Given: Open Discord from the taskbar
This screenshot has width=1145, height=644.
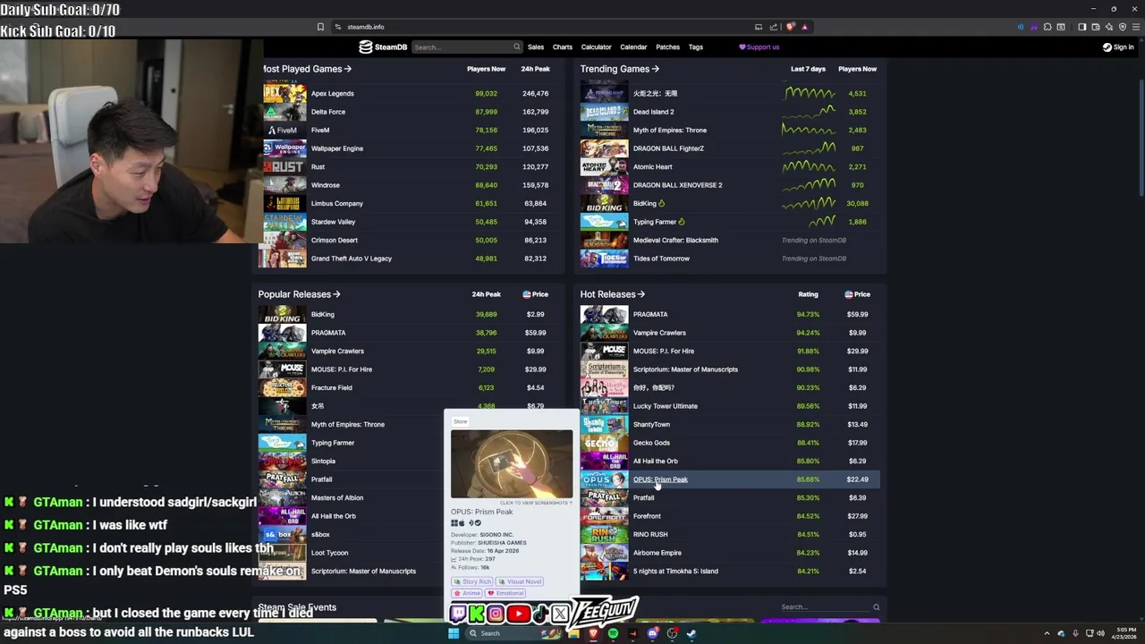Looking at the screenshot, I should tap(653, 633).
